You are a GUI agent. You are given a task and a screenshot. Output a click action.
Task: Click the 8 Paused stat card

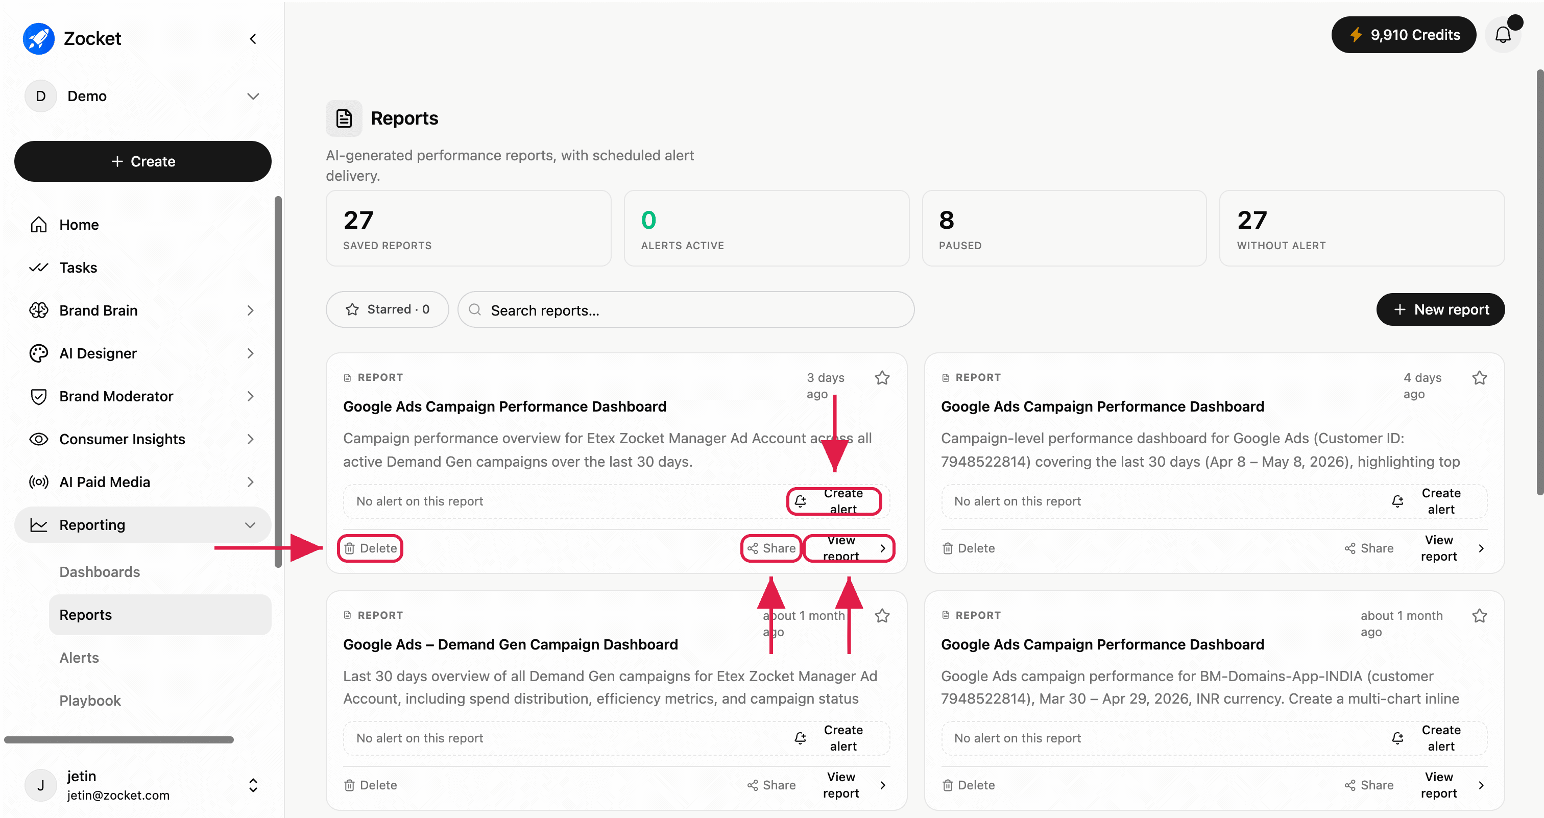click(x=1064, y=228)
